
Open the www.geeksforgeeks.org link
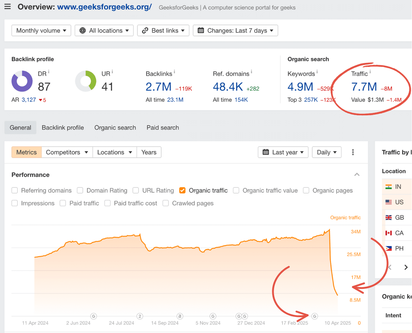(x=104, y=7)
